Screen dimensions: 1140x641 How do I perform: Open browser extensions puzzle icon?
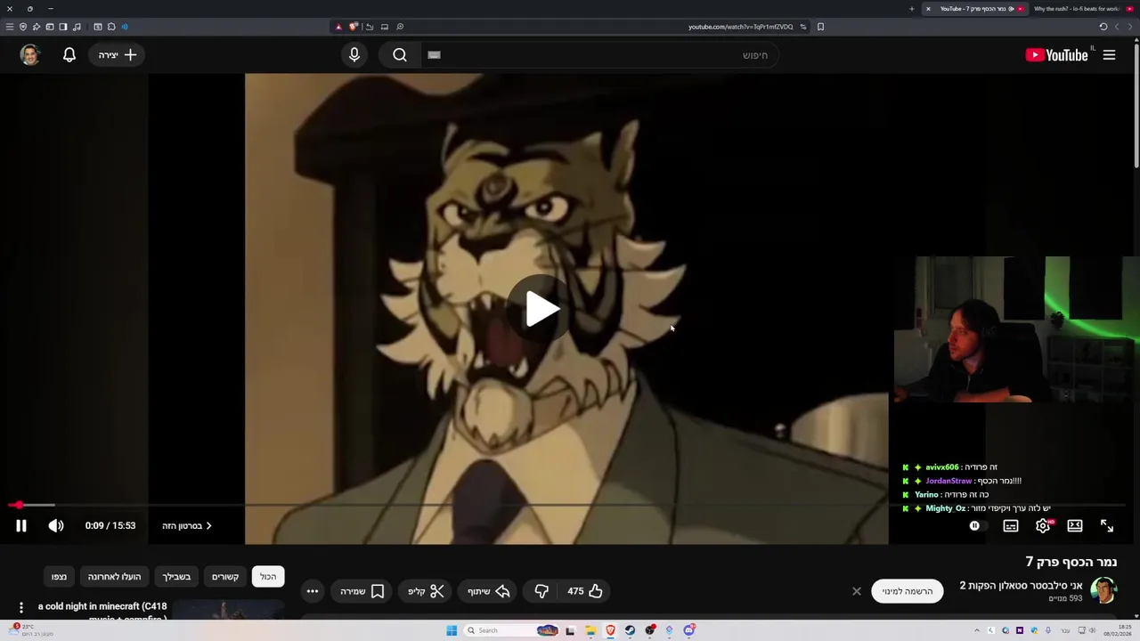click(x=111, y=27)
